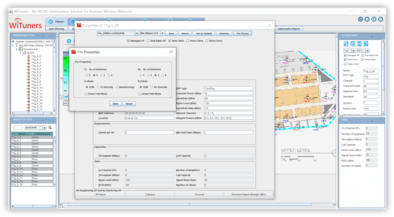Image resolution: width=394 pixels, height=217 pixels.
Task: Switch to the Planner tab
Action: pyautogui.click(x=57, y=22)
